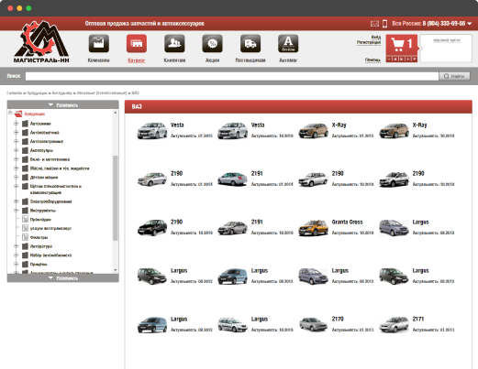478x369 pixels.
Task: Open the Поставщикам truck icon
Action: coord(250,44)
